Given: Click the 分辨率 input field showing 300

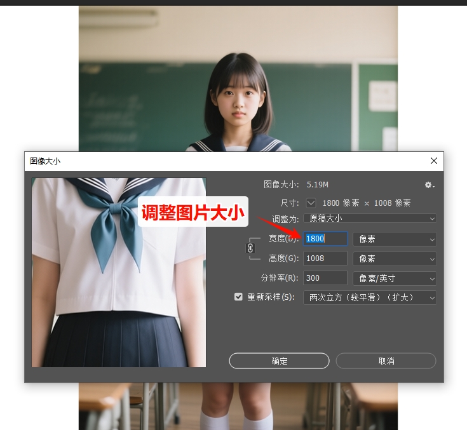Looking at the screenshot, I should coord(325,278).
